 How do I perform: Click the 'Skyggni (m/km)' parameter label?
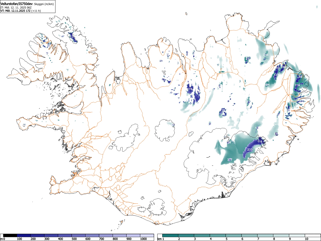[x=44, y=4]
